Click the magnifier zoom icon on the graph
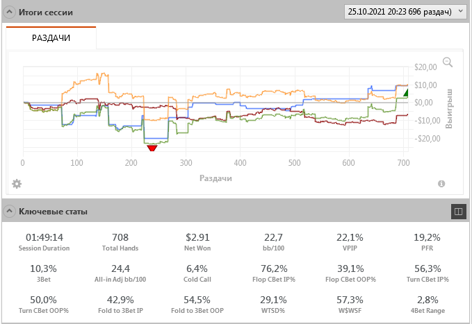The width and height of the screenshot is (472, 324). pos(448,62)
